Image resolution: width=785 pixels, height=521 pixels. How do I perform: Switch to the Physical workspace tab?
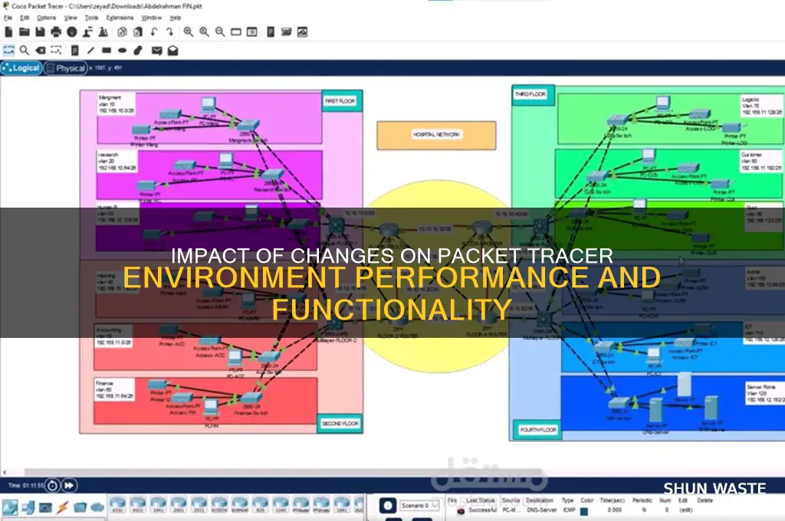(66, 68)
